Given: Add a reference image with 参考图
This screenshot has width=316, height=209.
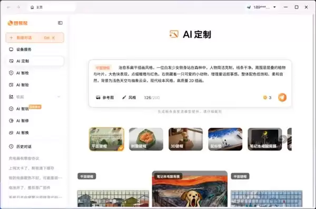Looking at the screenshot, I should [x=105, y=98].
